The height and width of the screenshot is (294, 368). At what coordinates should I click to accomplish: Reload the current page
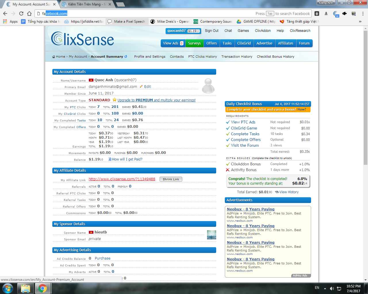tap(21, 13)
